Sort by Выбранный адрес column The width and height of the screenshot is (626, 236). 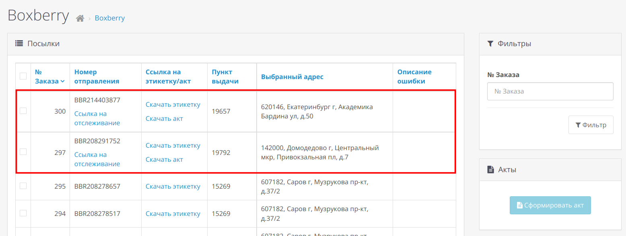(x=292, y=77)
